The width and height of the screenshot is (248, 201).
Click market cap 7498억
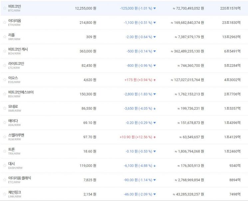click(x=235, y=194)
